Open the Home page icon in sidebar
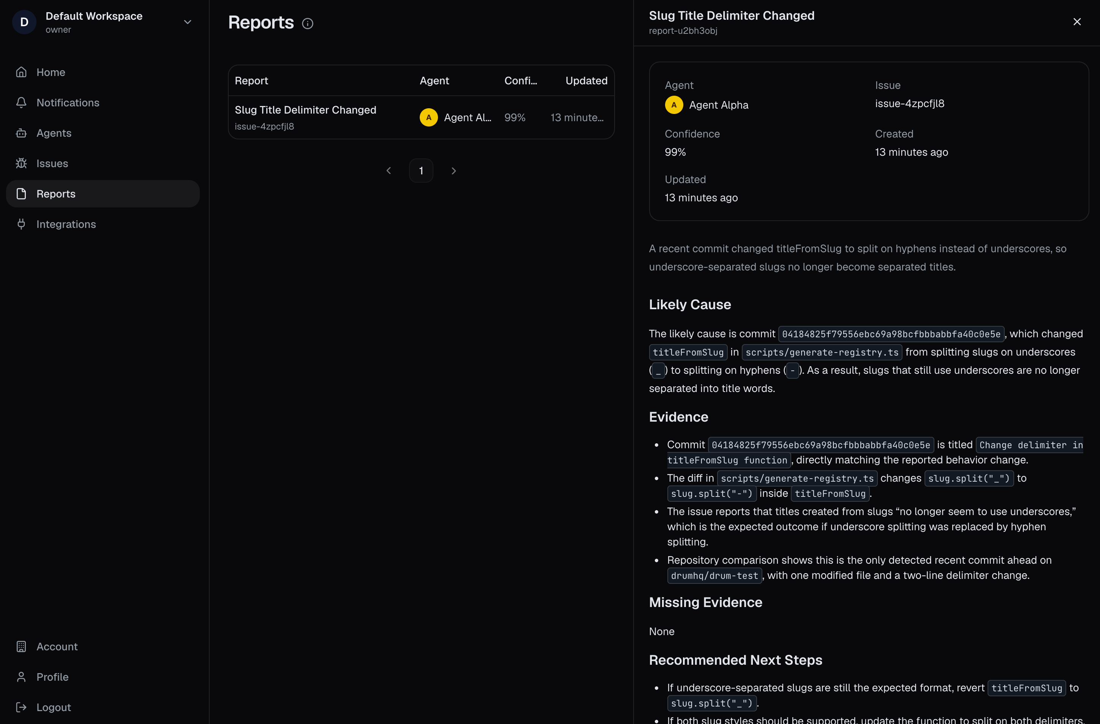Viewport: 1100px width, 724px height. tap(21, 72)
